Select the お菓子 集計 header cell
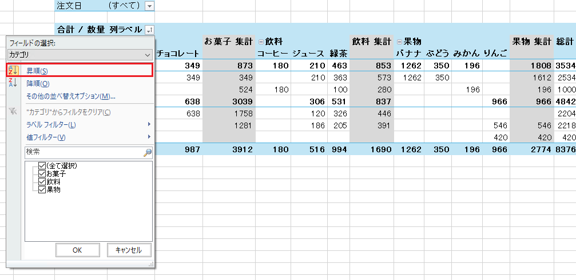 [229, 42]
